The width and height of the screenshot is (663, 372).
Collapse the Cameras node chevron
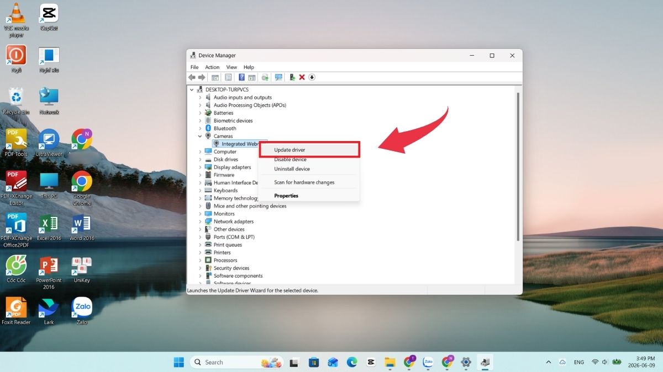[200, 136]
